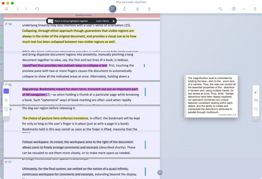Add a text box with AB+ tool
Screen dimensions: 262x179
click(256, 100)
